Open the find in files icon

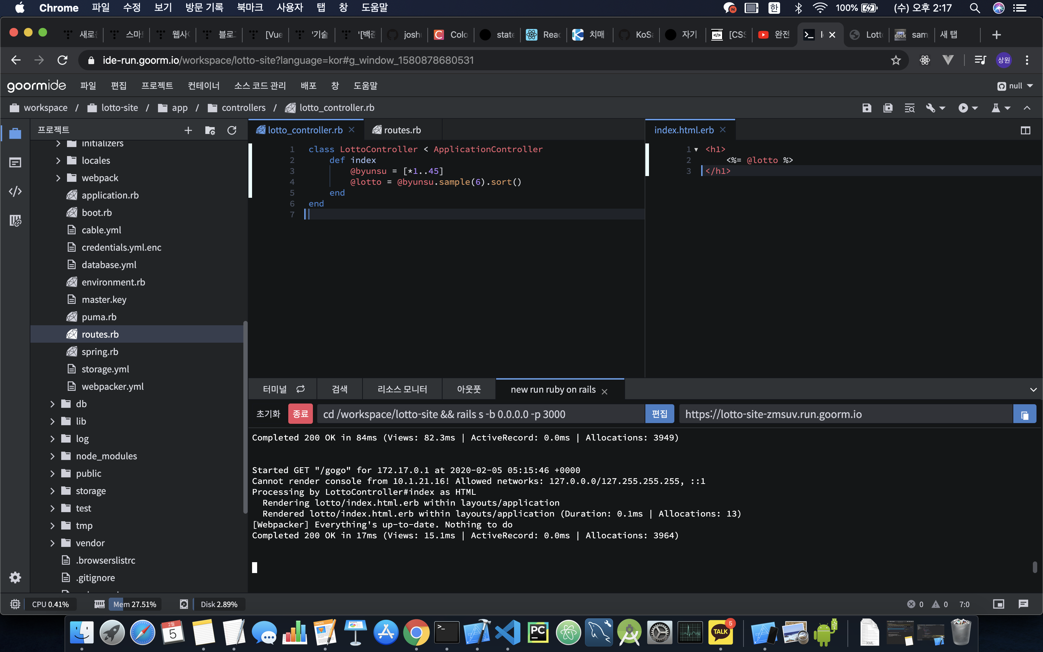(909, 108)
